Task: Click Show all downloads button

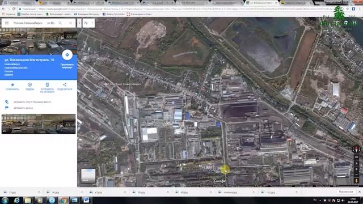Action: point(346,192)
